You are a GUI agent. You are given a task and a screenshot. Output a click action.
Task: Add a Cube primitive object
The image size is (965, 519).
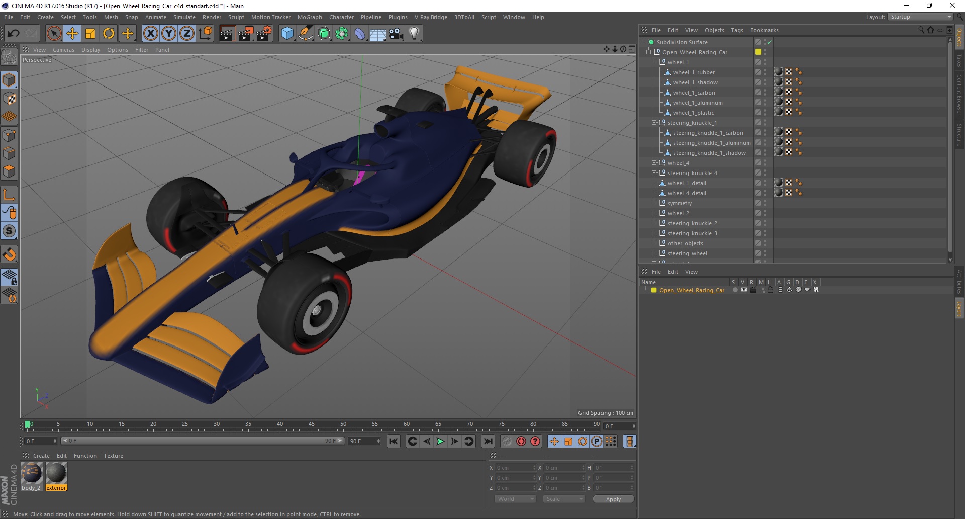[x=287, y=34]
